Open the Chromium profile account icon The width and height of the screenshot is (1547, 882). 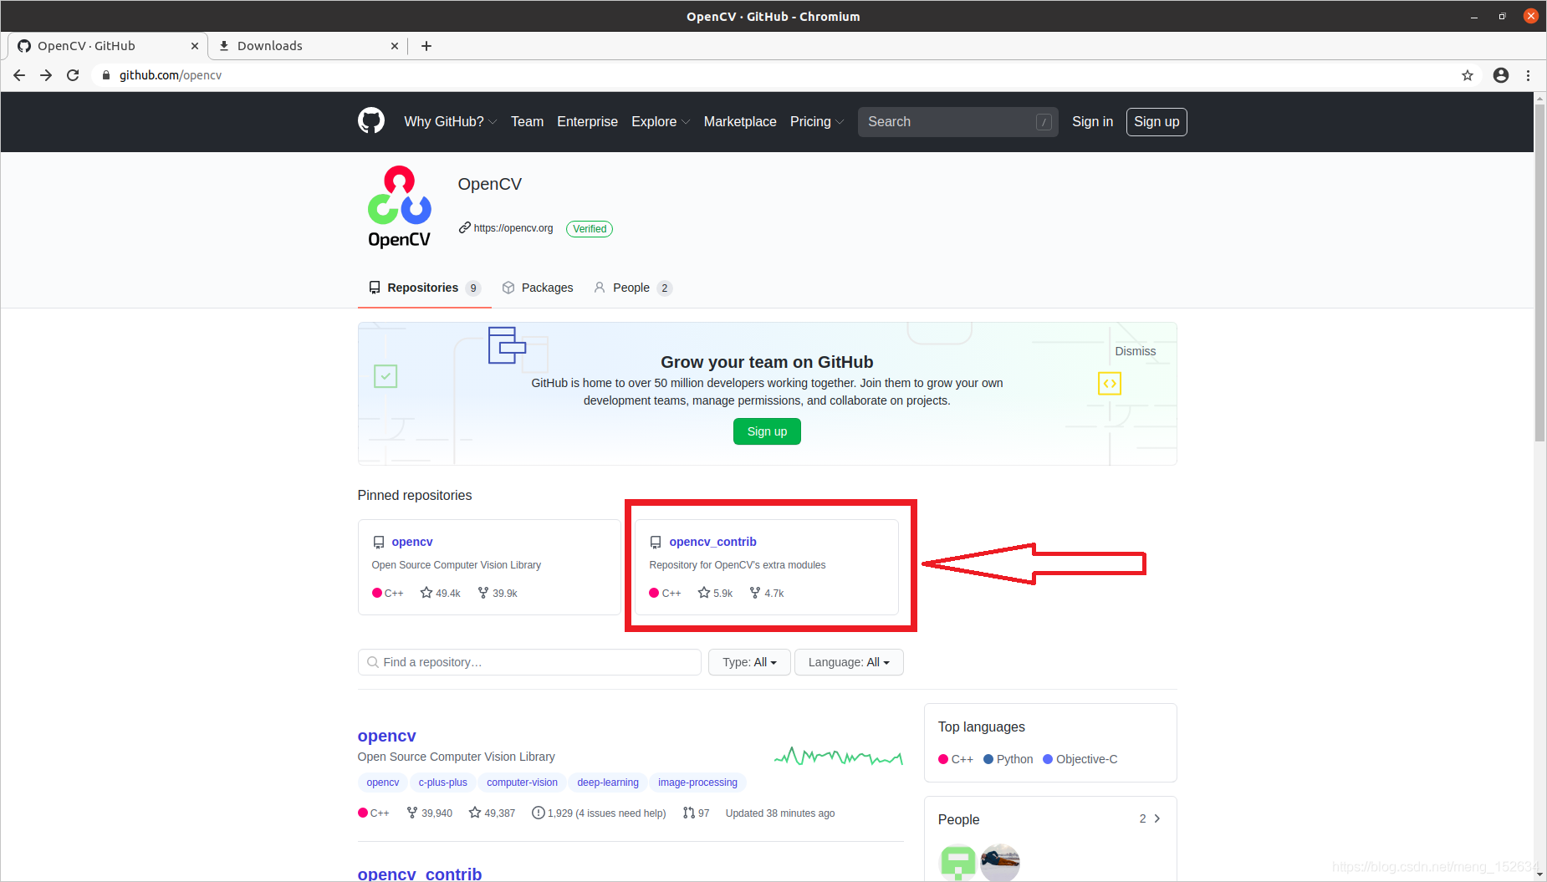click(1501, 75)
